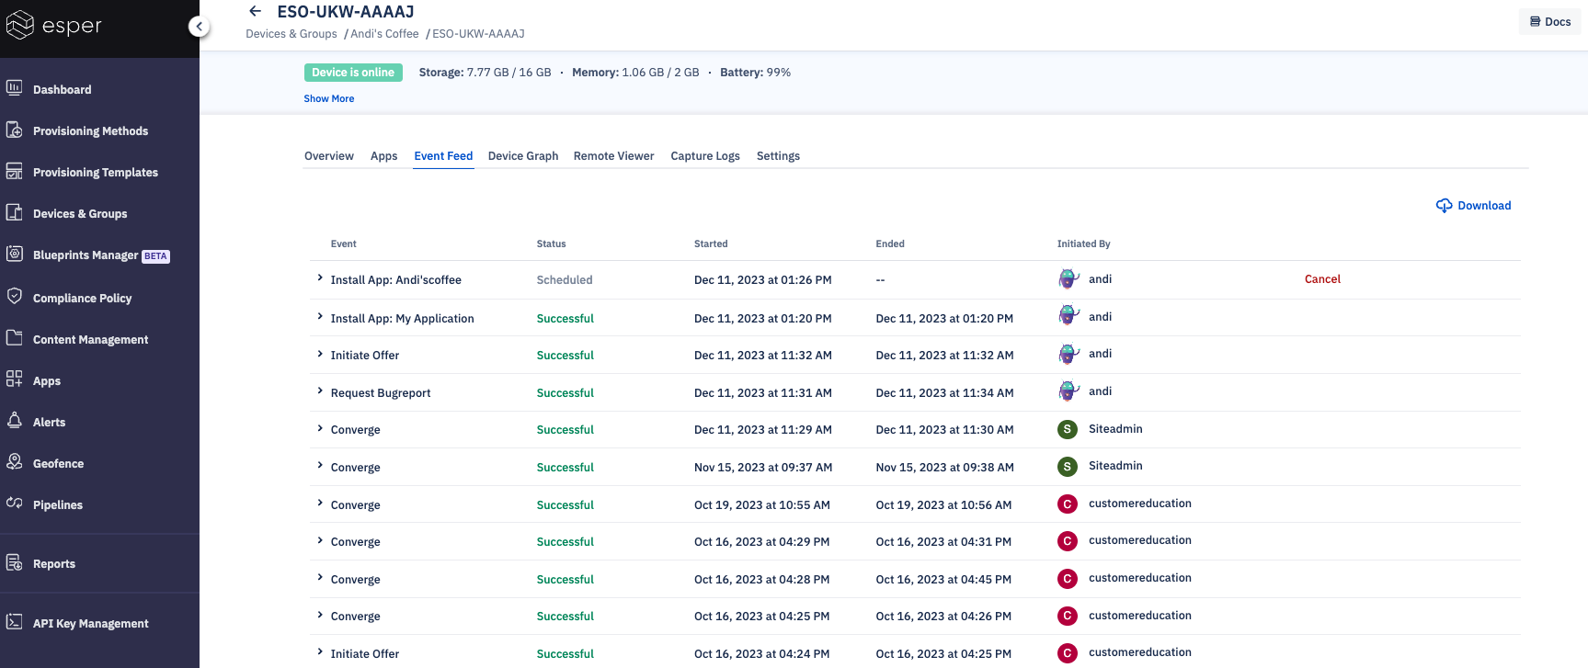Viewport: 1588px width, 668px height.
Task: Click the Dashboard icon in sidebar
Action: (15, 88)
